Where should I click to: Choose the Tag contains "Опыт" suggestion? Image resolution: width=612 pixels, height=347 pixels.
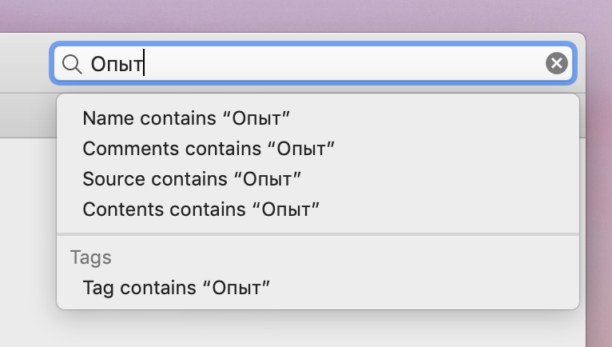click(x=177, y=288)
